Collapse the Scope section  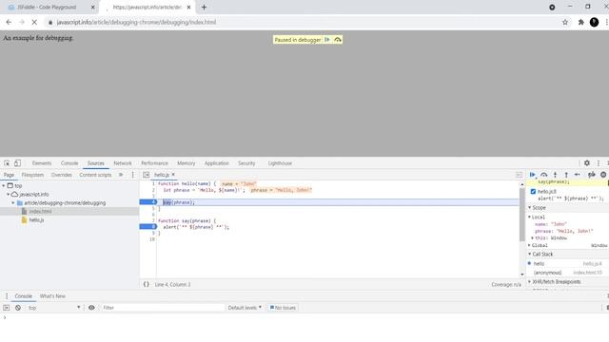(529, 208)
